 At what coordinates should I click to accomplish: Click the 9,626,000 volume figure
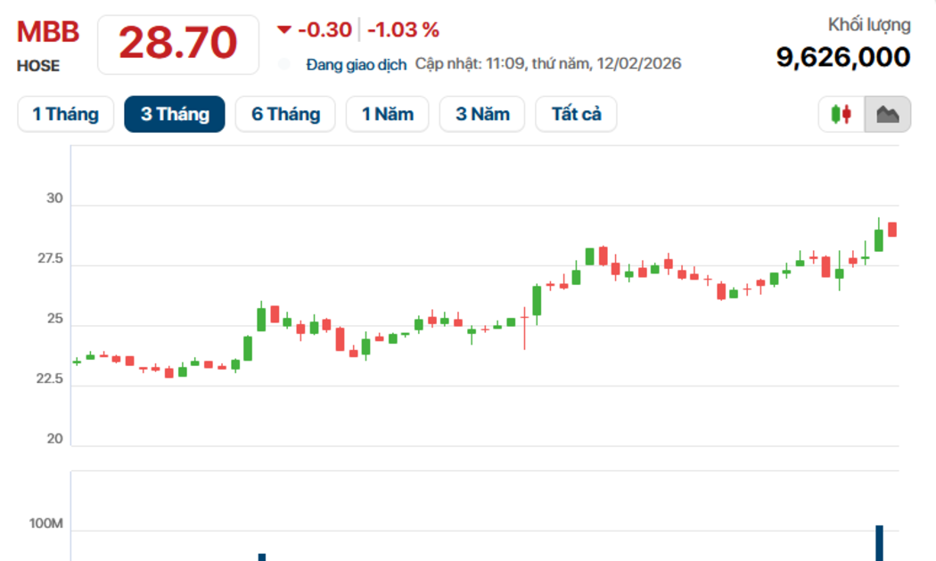pos(843,57)
